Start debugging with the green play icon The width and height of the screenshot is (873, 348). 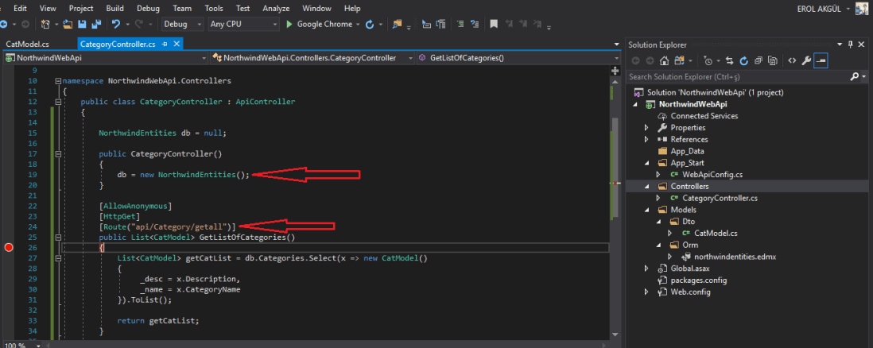(x=289, y=25)
